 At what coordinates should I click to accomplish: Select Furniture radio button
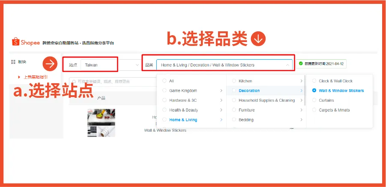tap(234, 110)
